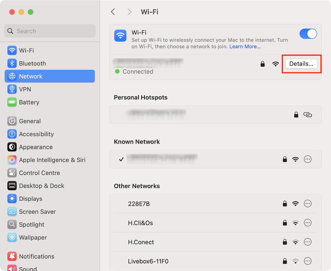
Task: Click the lock icon beside 228E7B network
Action: pyautogui.click(x=285, y=204)
